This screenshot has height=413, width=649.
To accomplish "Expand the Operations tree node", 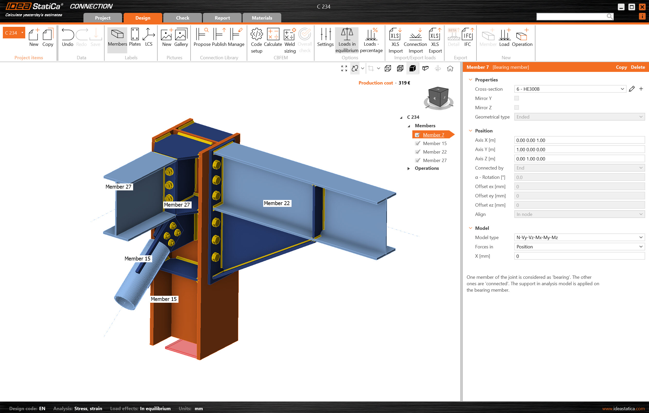I will click(409, 168).
